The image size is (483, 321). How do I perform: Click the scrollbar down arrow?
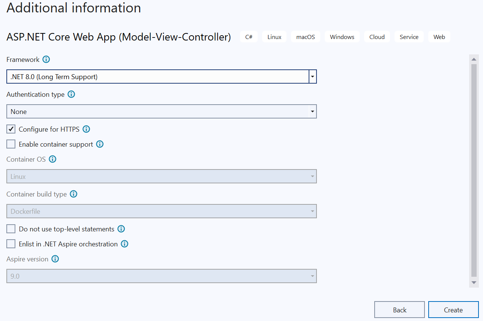pyautogui.click(x=474, y=282)
